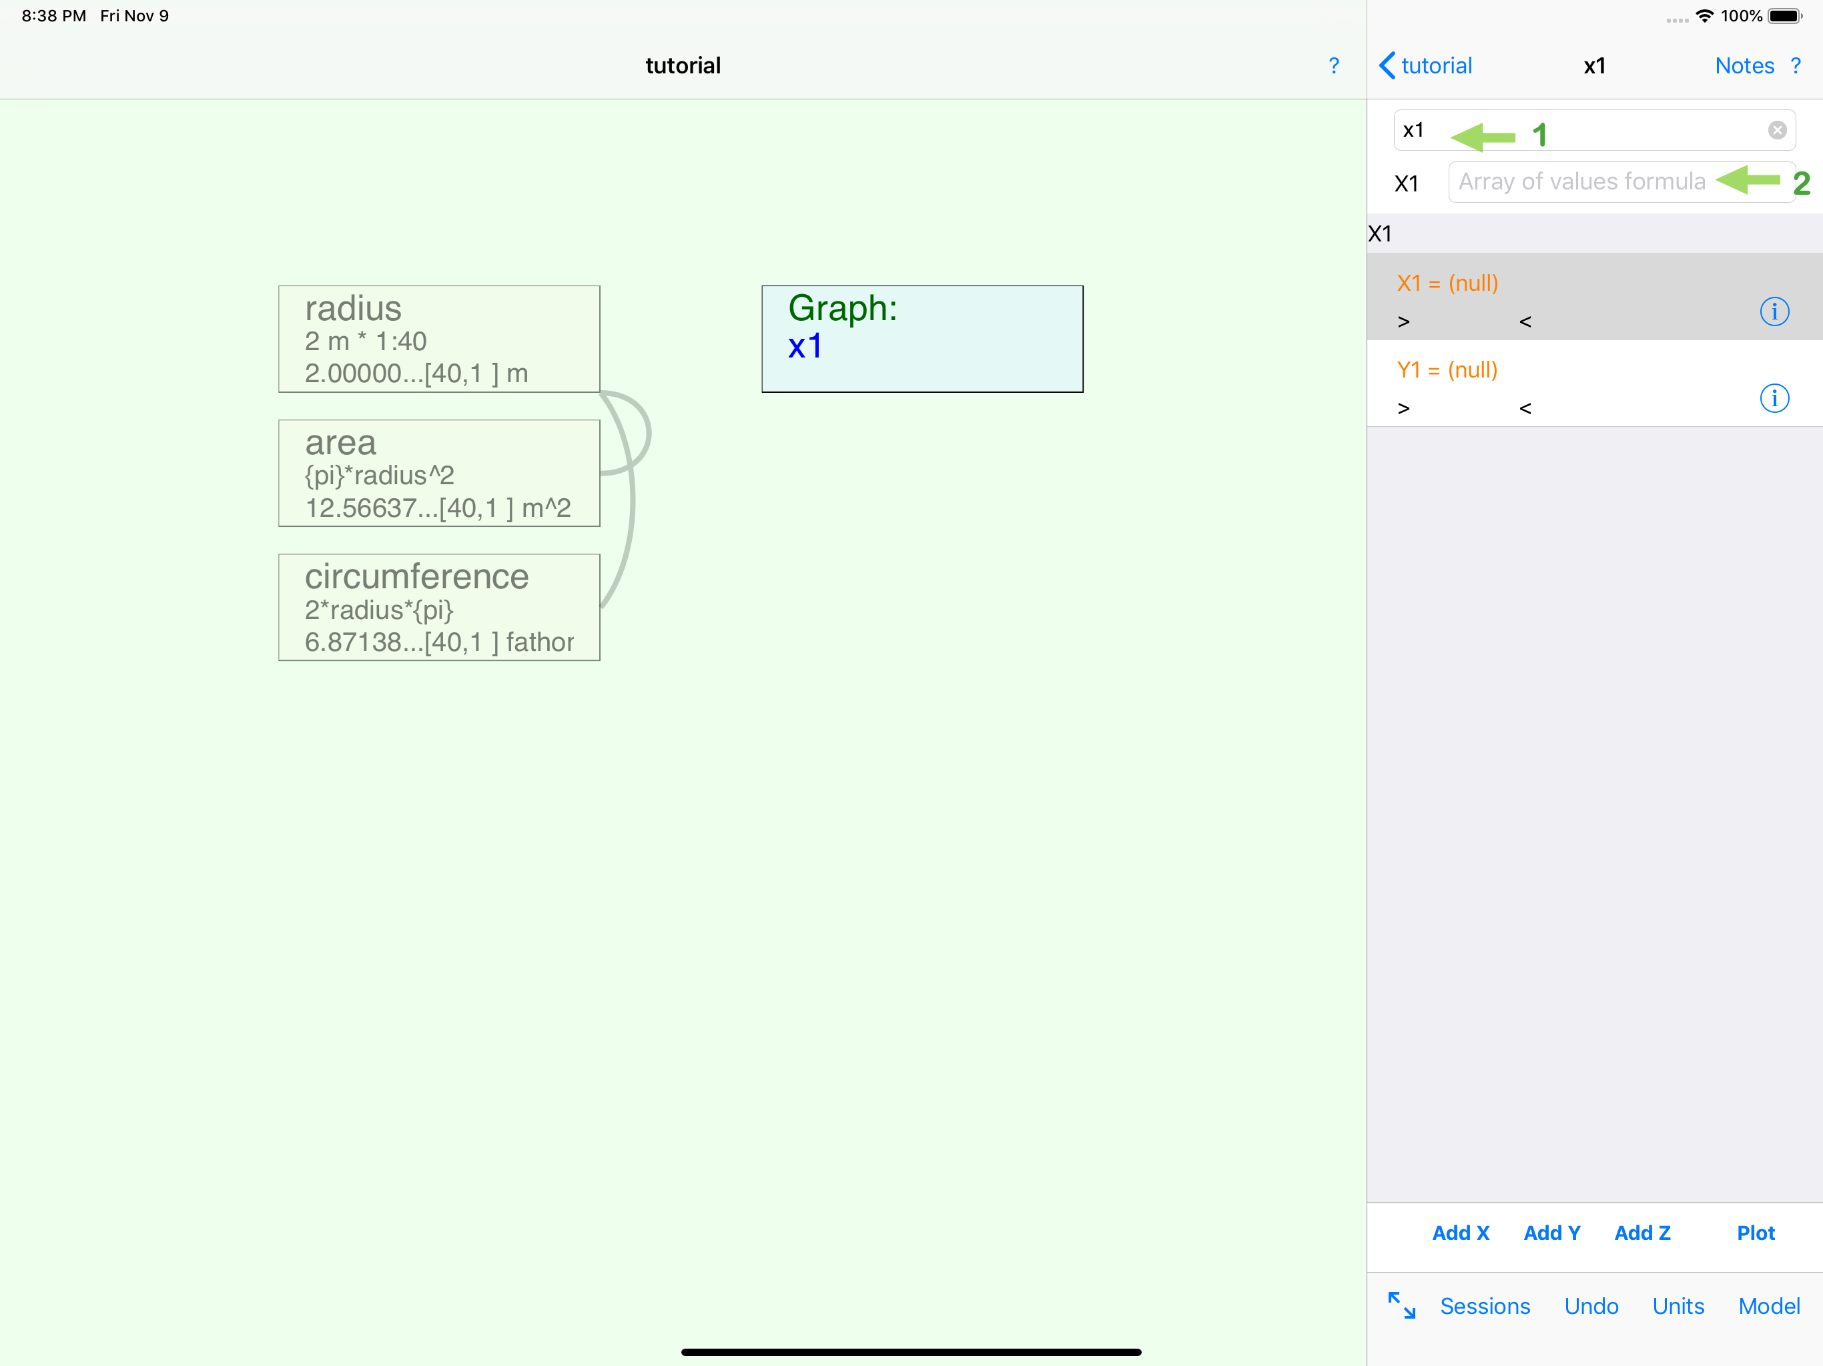1823x1366 pixels.
Task: Go back to tutorial with the chevron
Action: point(1426,66)
